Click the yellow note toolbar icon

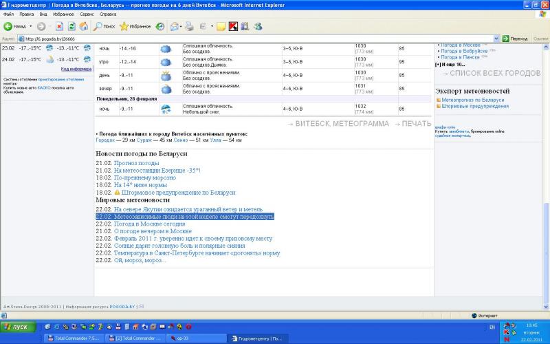point(221,27)
